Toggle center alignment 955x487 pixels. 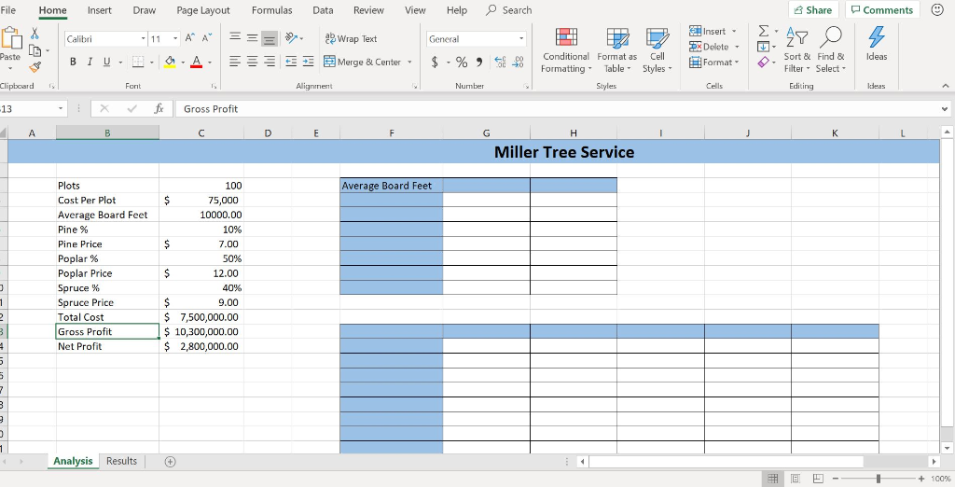[252, 62]
